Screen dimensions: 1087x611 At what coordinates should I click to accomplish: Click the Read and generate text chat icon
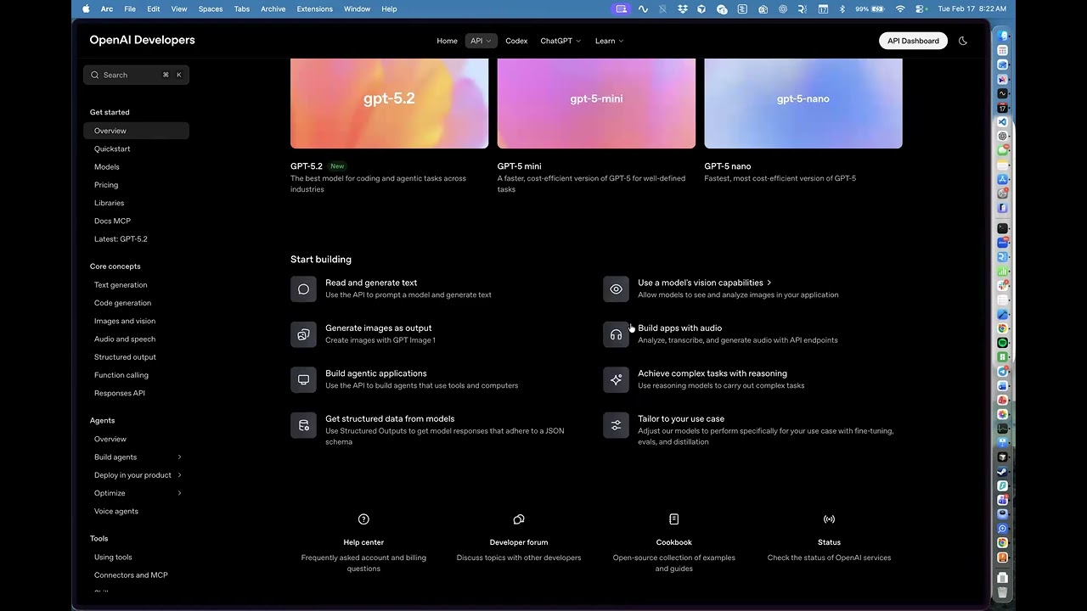click(x=303, y=289)
